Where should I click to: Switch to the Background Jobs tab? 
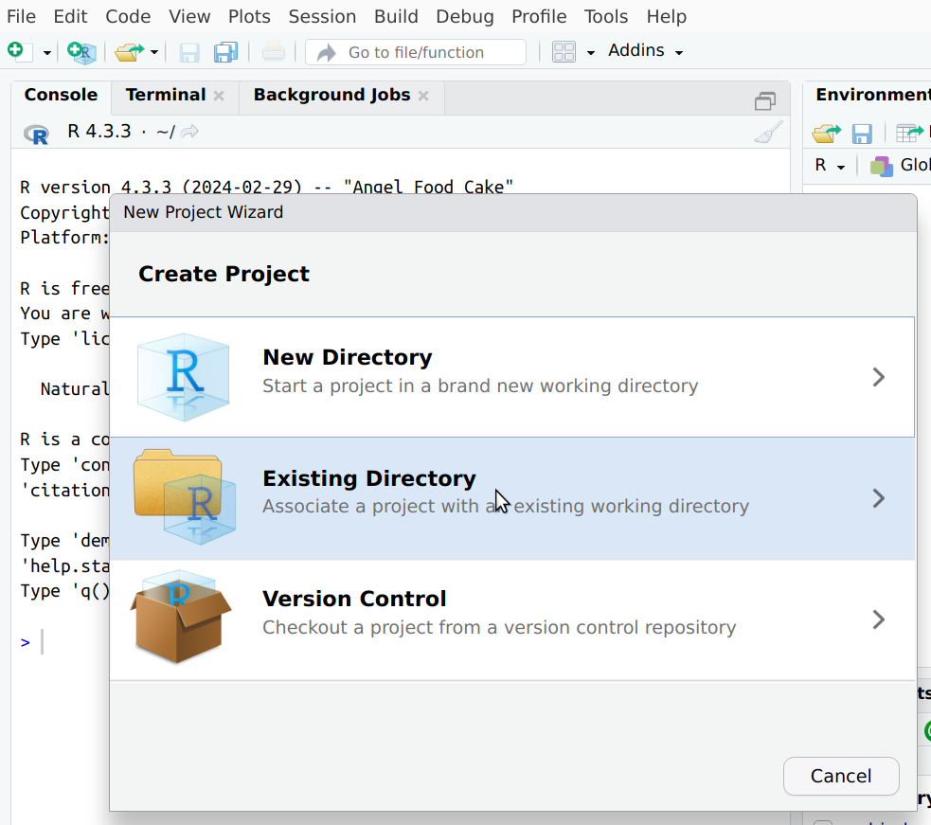[331, 95]
